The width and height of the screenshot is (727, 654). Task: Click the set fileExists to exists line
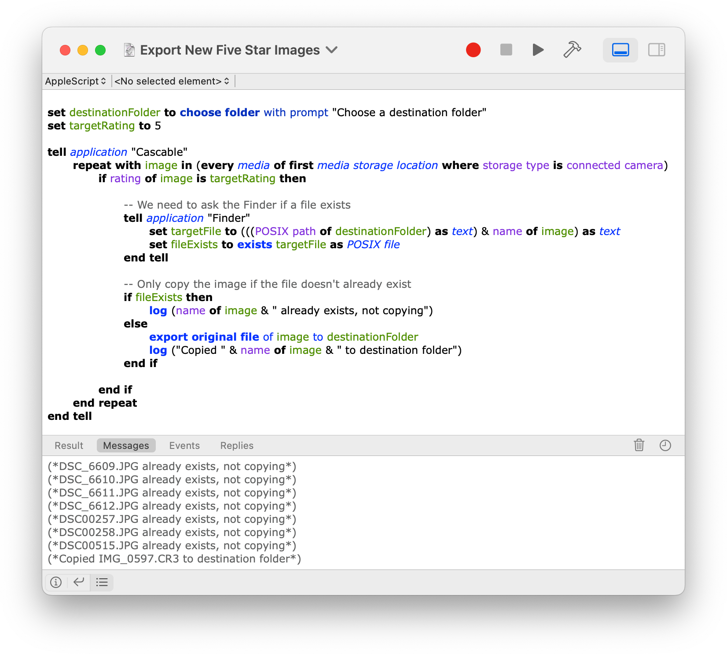[275, 245]
